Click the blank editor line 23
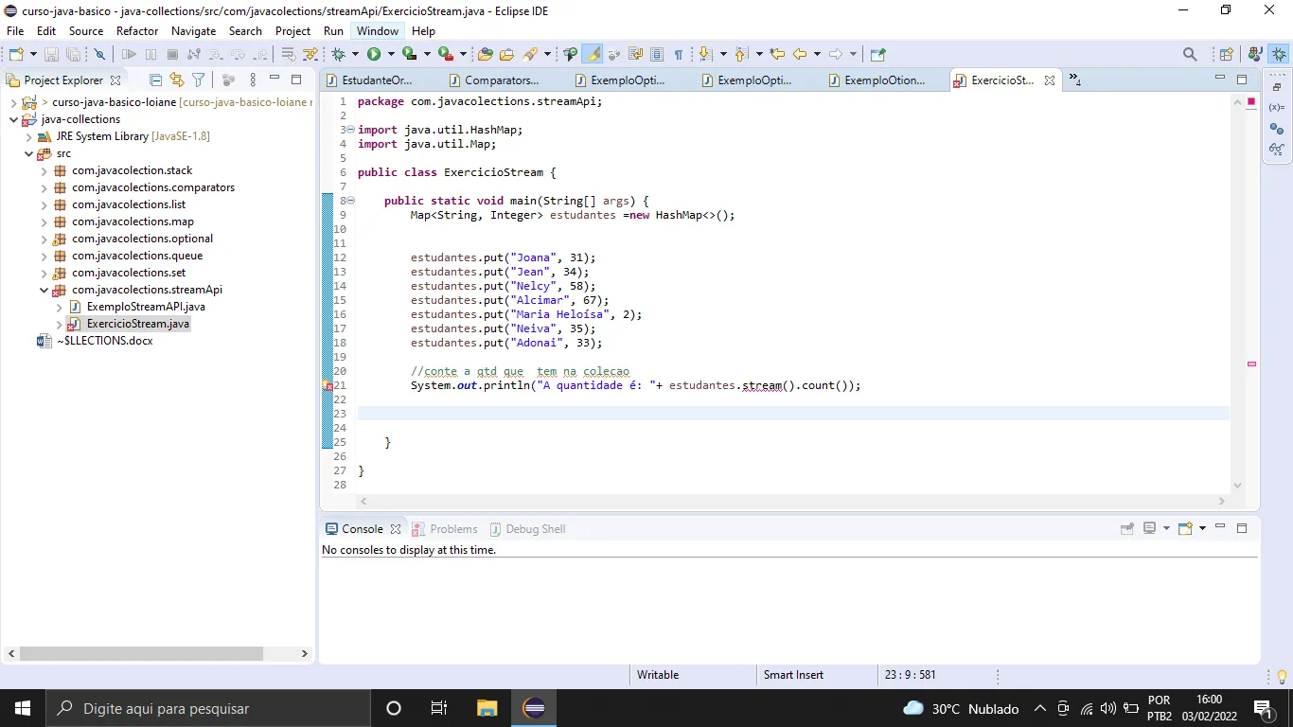Screen dimensions: 1293x727 [x=793, y=414]
